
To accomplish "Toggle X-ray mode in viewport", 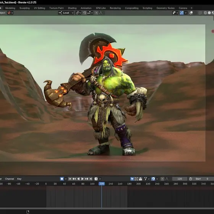I will pyautogui.click(x=200, y=13).
